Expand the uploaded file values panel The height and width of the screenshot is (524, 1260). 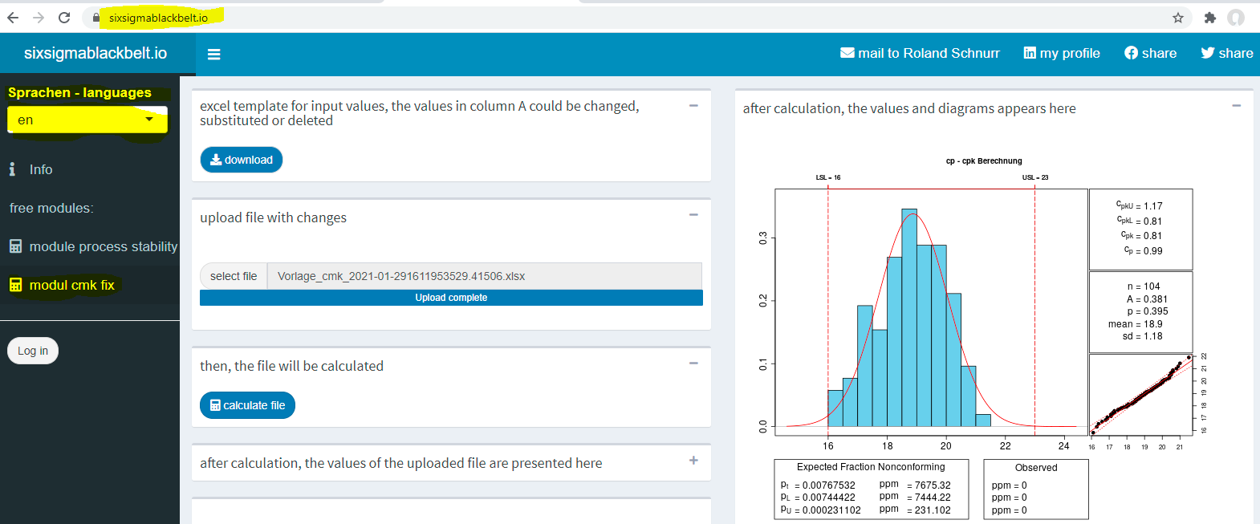click(693, 461)
